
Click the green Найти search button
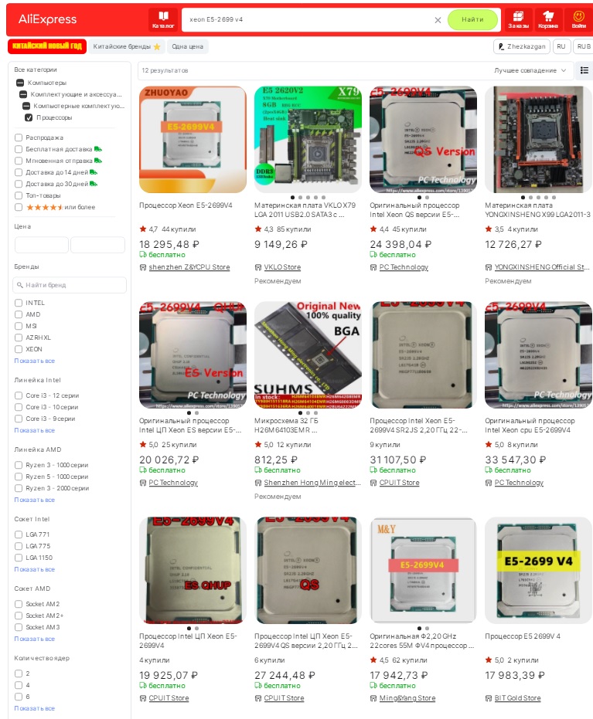coord(472,20)
